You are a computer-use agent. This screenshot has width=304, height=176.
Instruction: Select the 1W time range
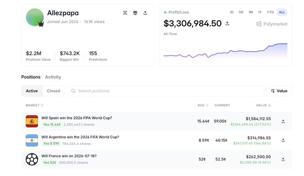[241, 12]
